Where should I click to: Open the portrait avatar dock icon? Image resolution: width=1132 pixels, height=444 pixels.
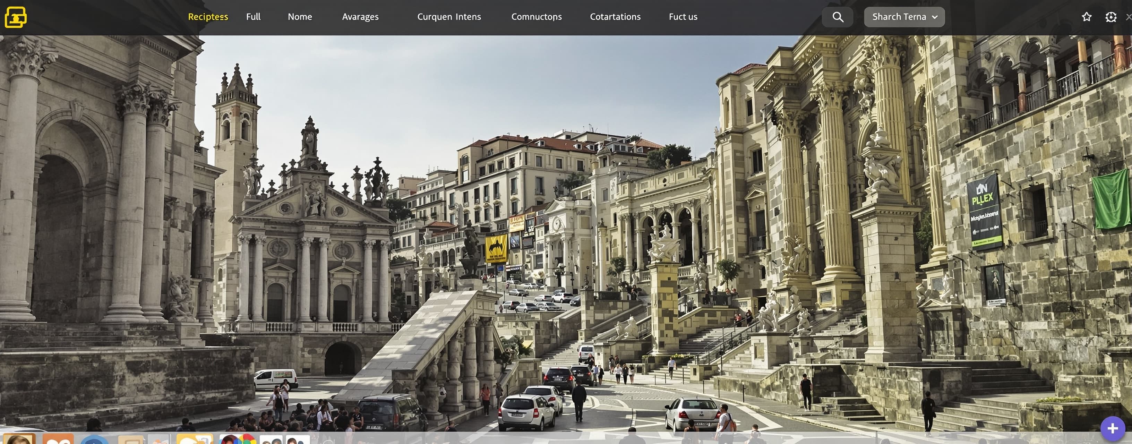tap(19, 439)
